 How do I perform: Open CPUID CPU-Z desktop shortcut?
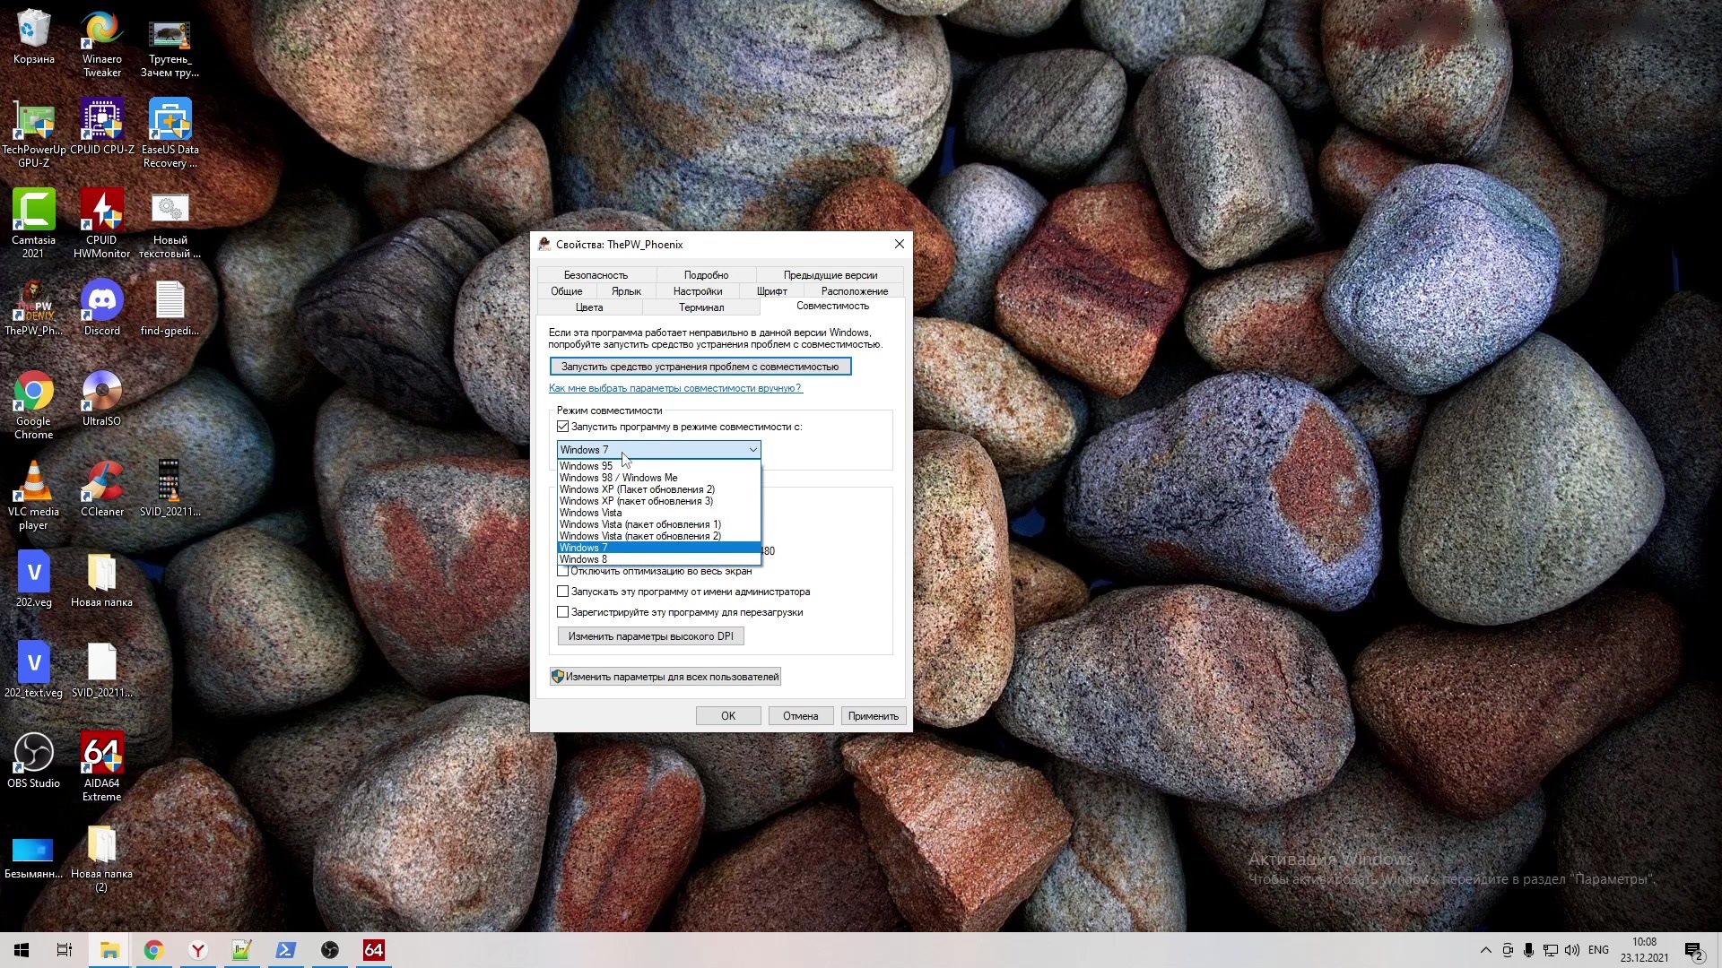click(x=101, y=124)
